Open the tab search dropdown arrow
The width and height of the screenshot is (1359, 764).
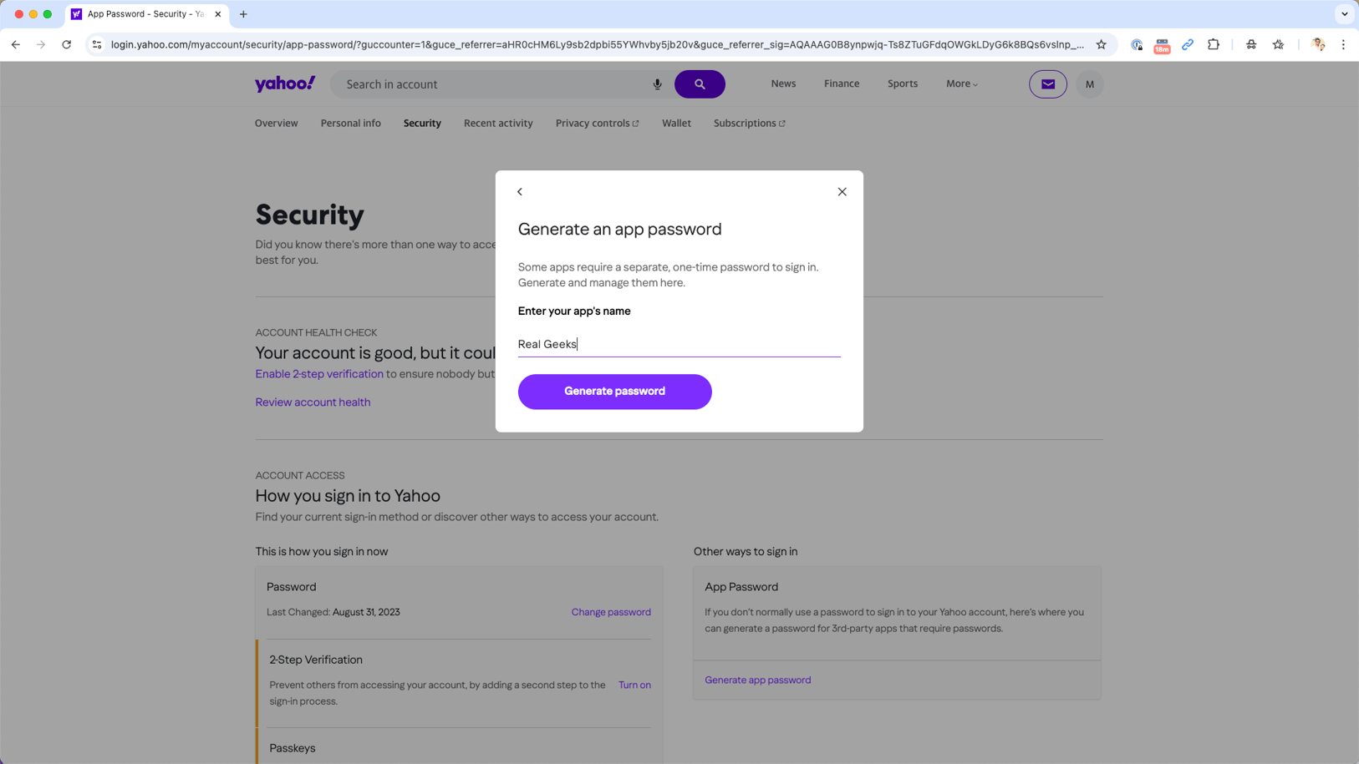[1344, 14]
